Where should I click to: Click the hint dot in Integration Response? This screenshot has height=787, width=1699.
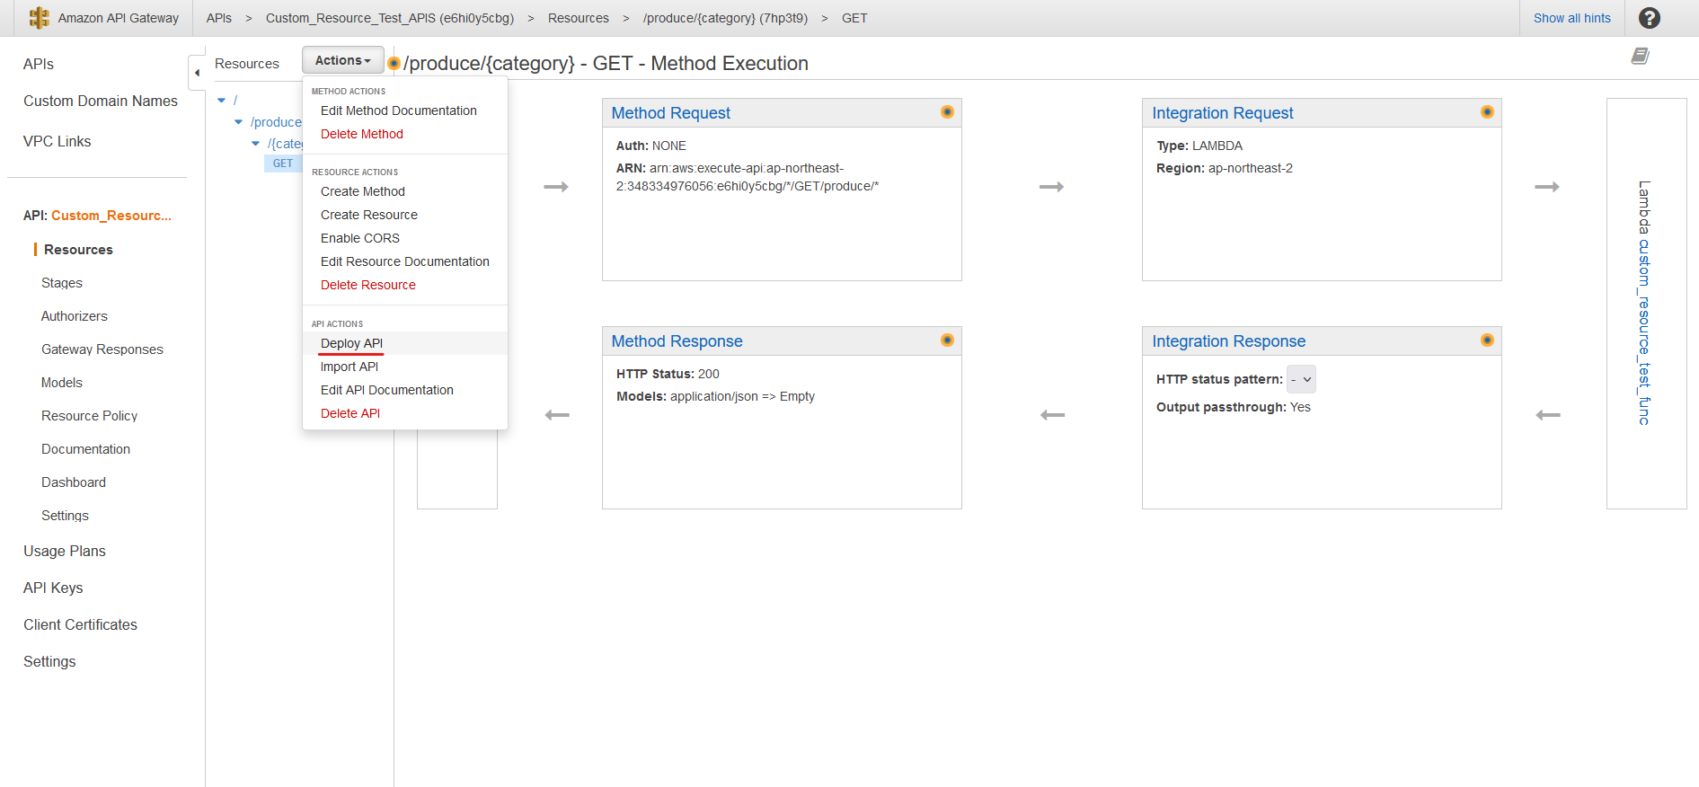[1487, 340]
